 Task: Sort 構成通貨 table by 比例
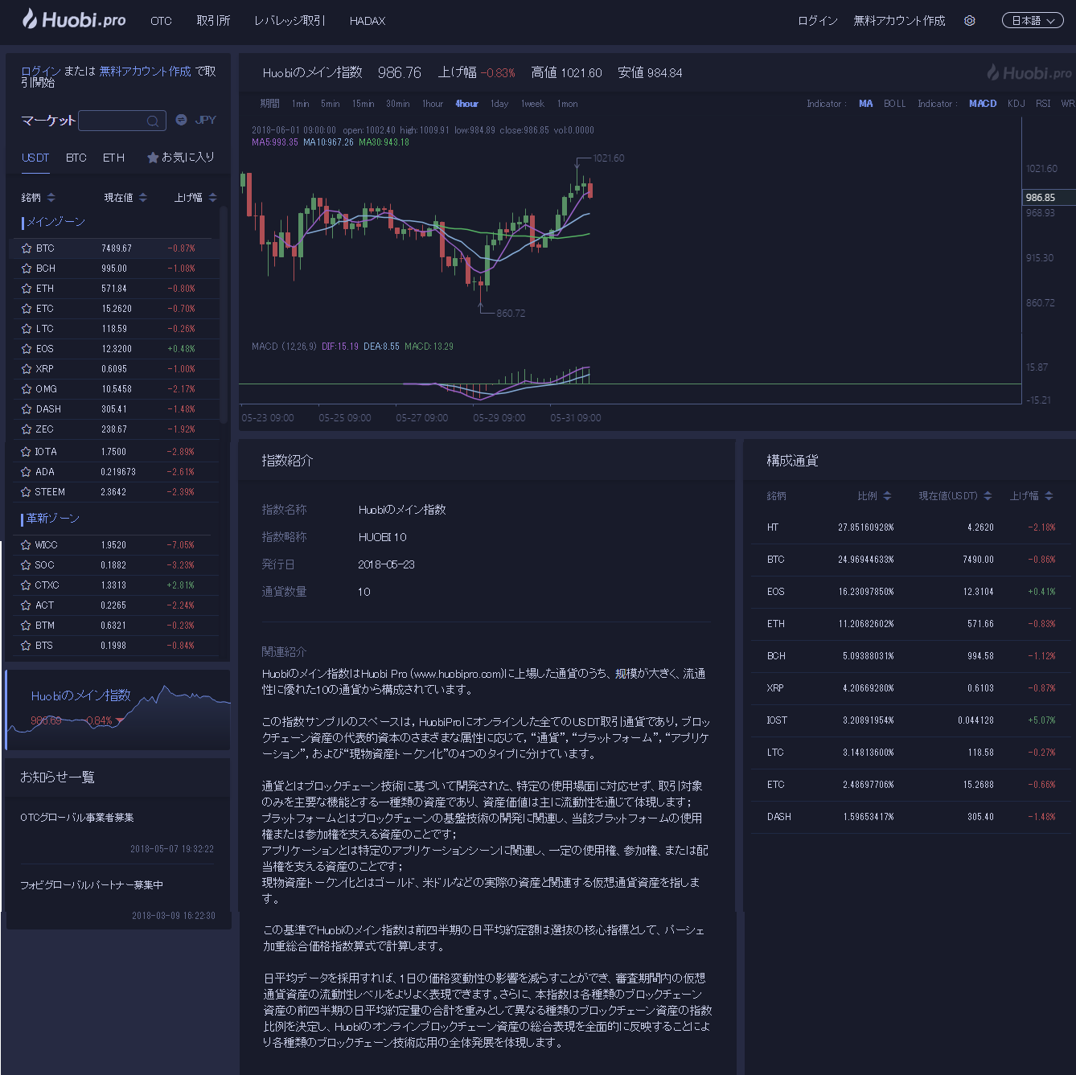click(887, 496)
